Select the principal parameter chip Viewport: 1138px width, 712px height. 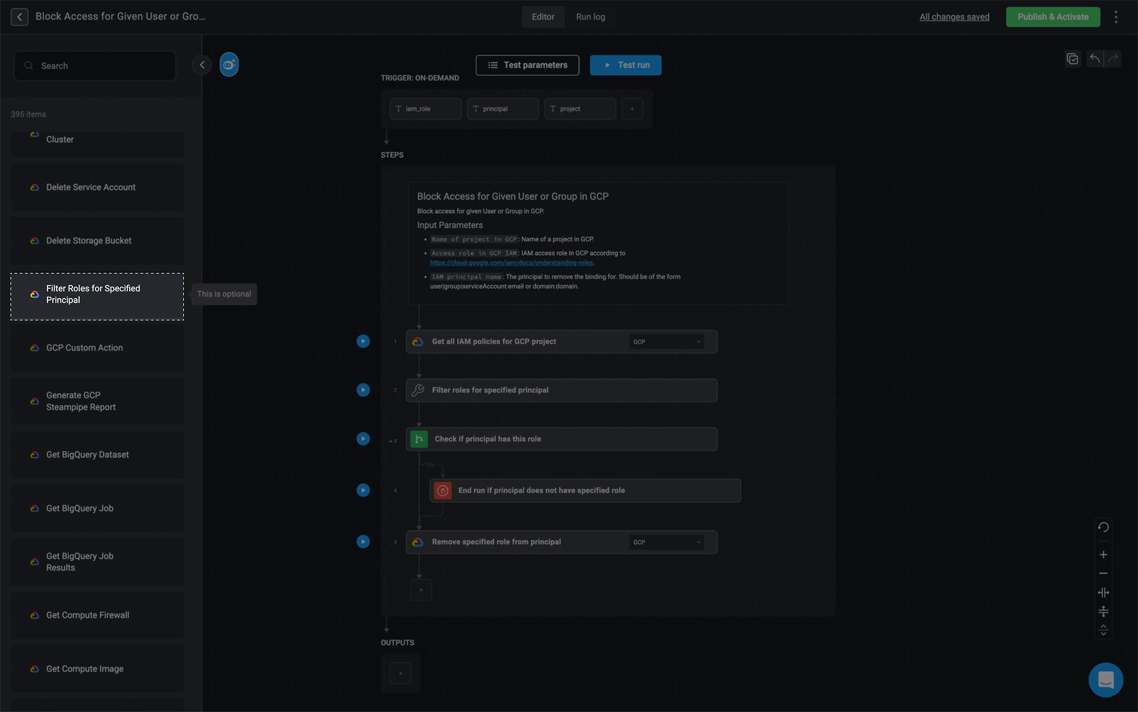click(x=503, y=109)
